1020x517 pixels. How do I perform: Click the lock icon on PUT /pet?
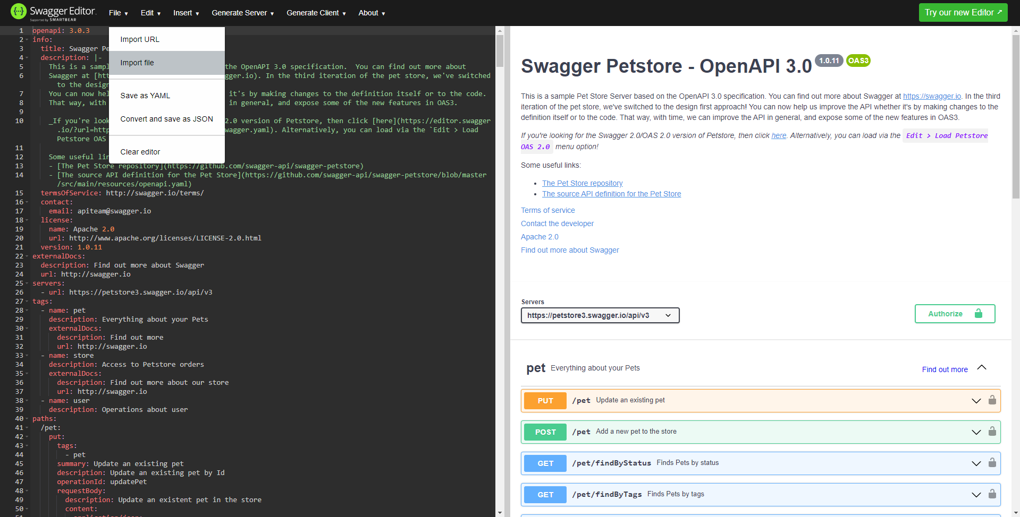click(992, 400)
